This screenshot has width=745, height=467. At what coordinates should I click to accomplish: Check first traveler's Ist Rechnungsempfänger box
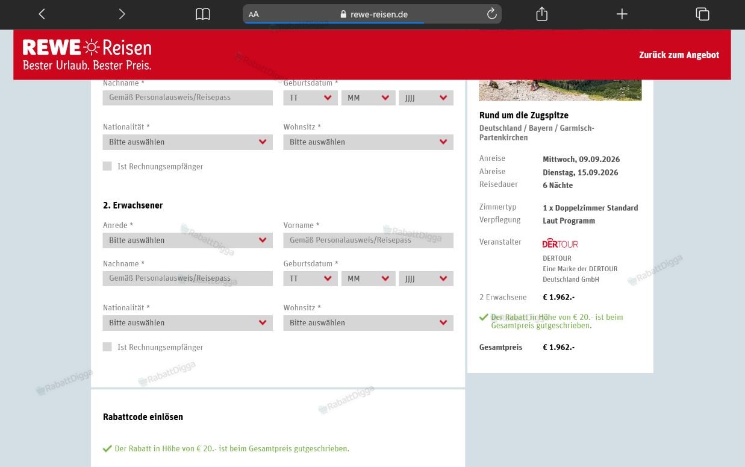pyautogui.click(x=107, y=166)
